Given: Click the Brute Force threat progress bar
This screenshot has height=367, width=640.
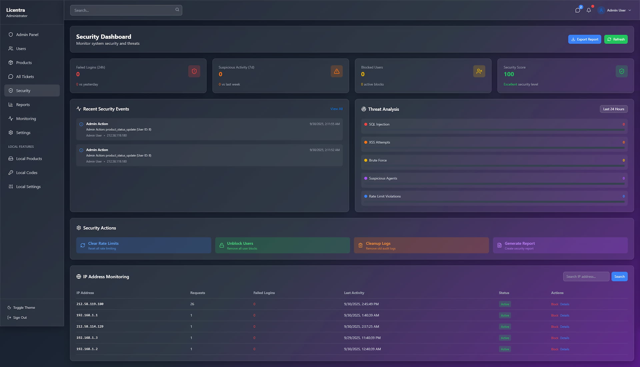Looking at the screenshot, I should coord(494,166).
